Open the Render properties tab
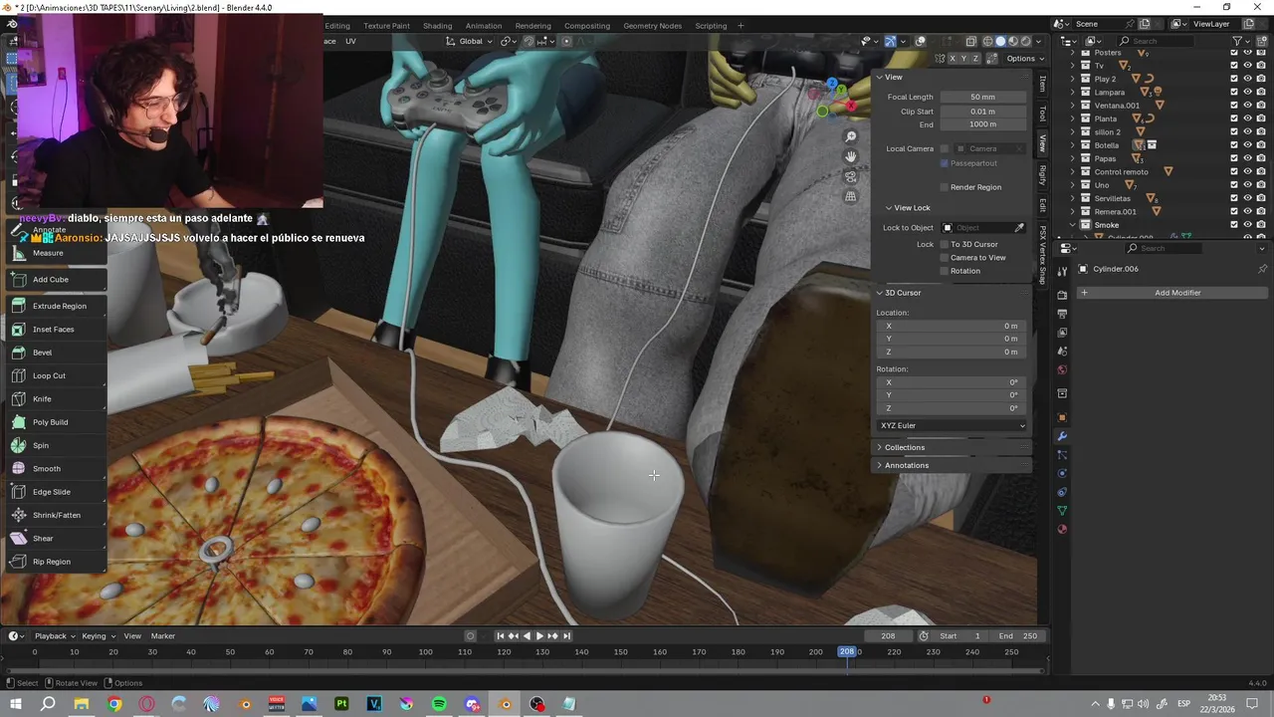The height and width of the screenshot is (717, 1274). [x=1062, y=296]
